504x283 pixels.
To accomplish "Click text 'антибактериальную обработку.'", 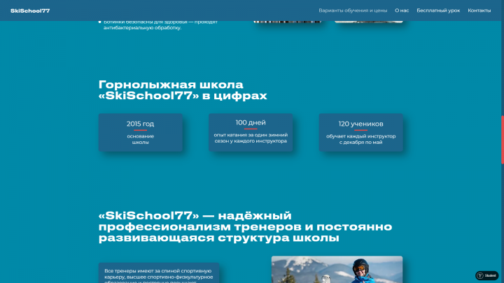I will pos(142,28).
